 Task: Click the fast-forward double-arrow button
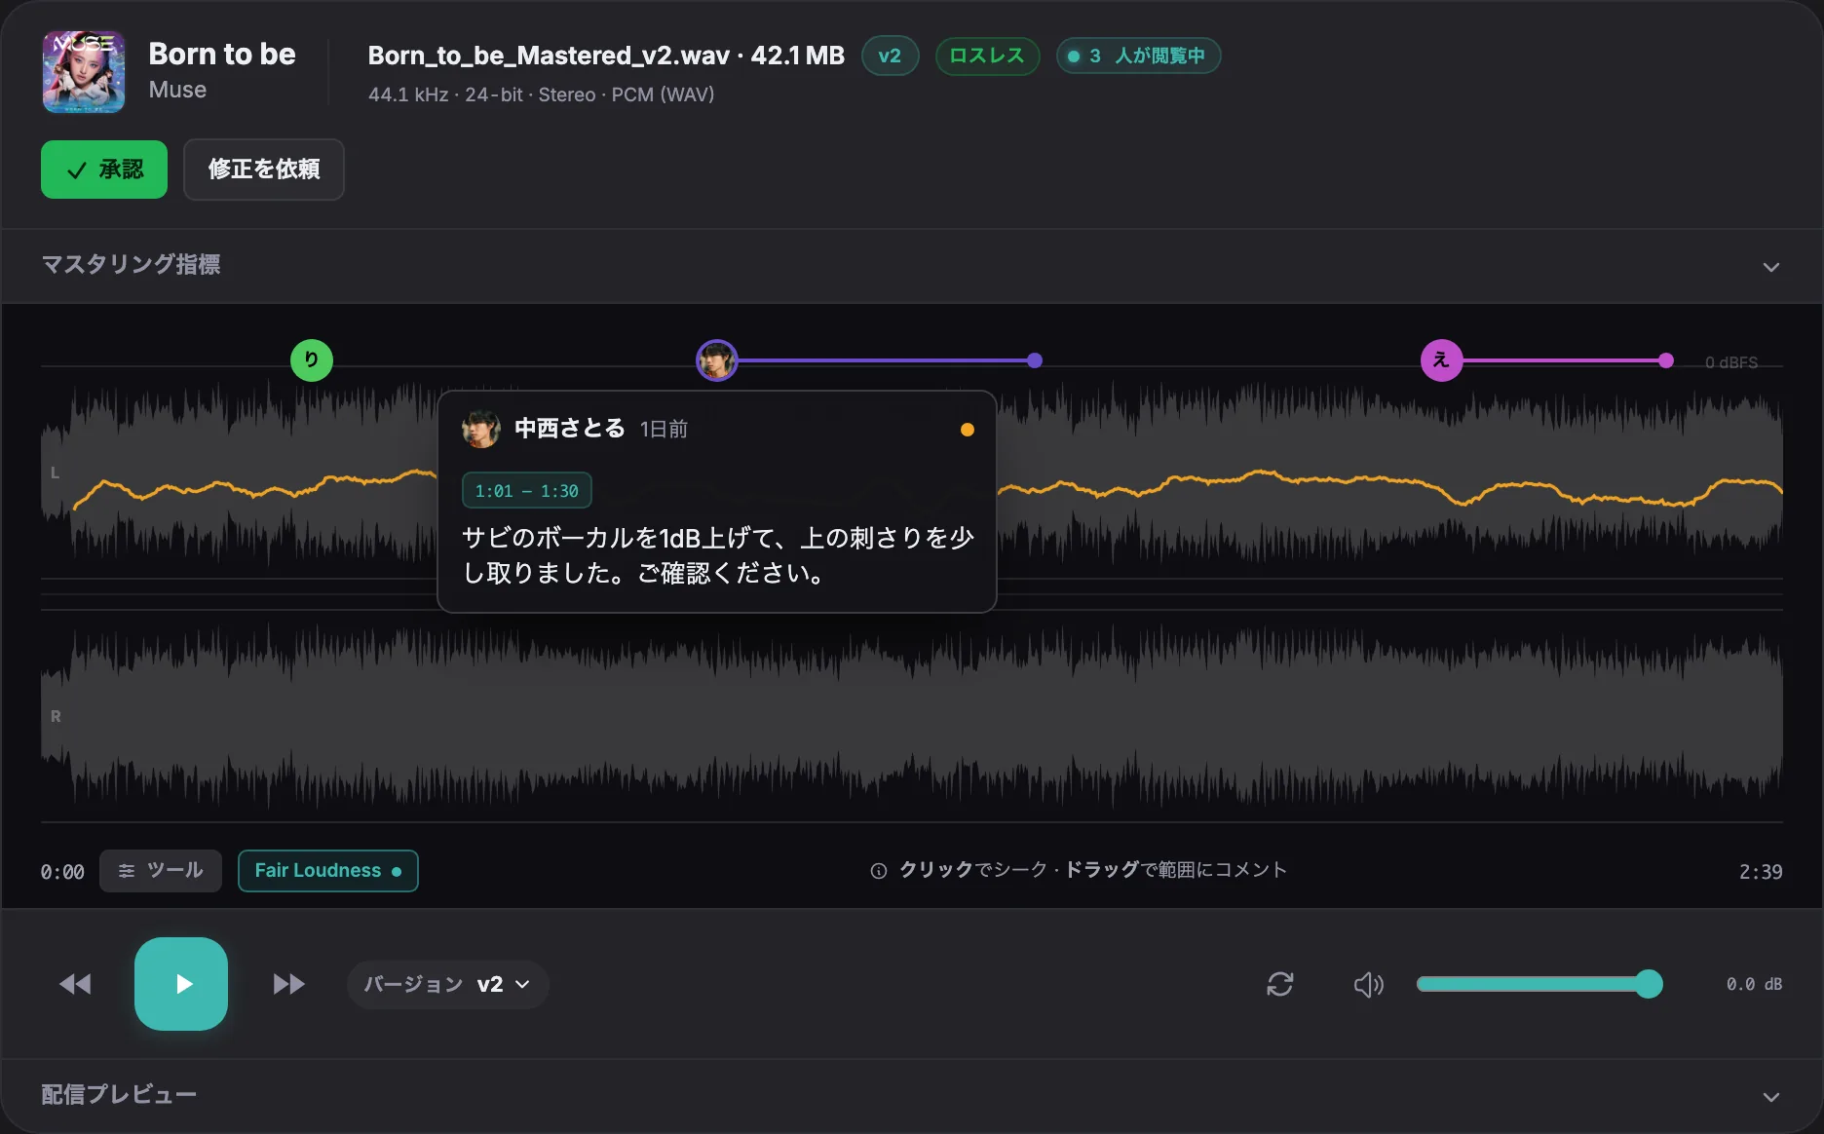tap(288, 984)
